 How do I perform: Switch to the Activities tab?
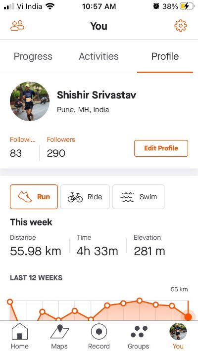(x=99, y=56)
